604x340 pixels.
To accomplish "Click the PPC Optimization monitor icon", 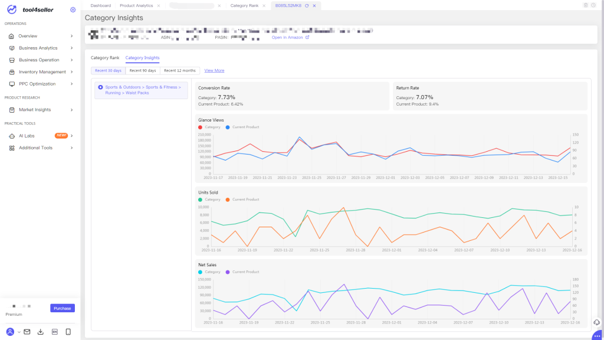I will [12, 84].
